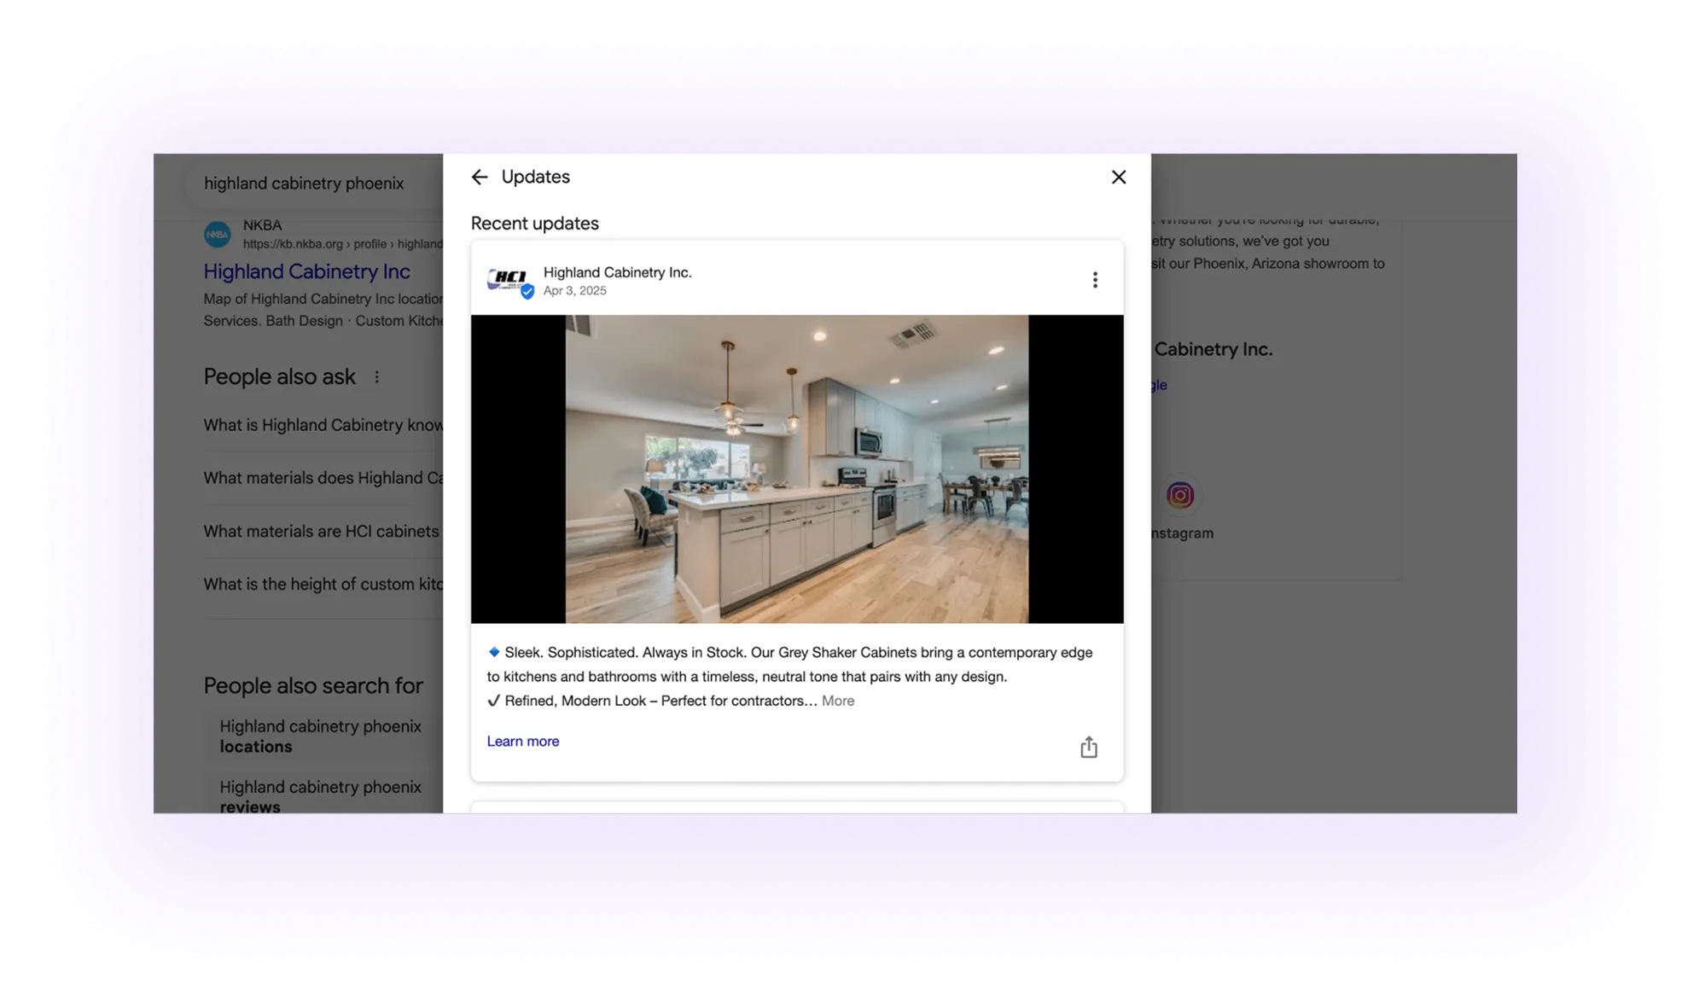Click the Learn more link
The image size is (1705, 1002).
[522, 741]
